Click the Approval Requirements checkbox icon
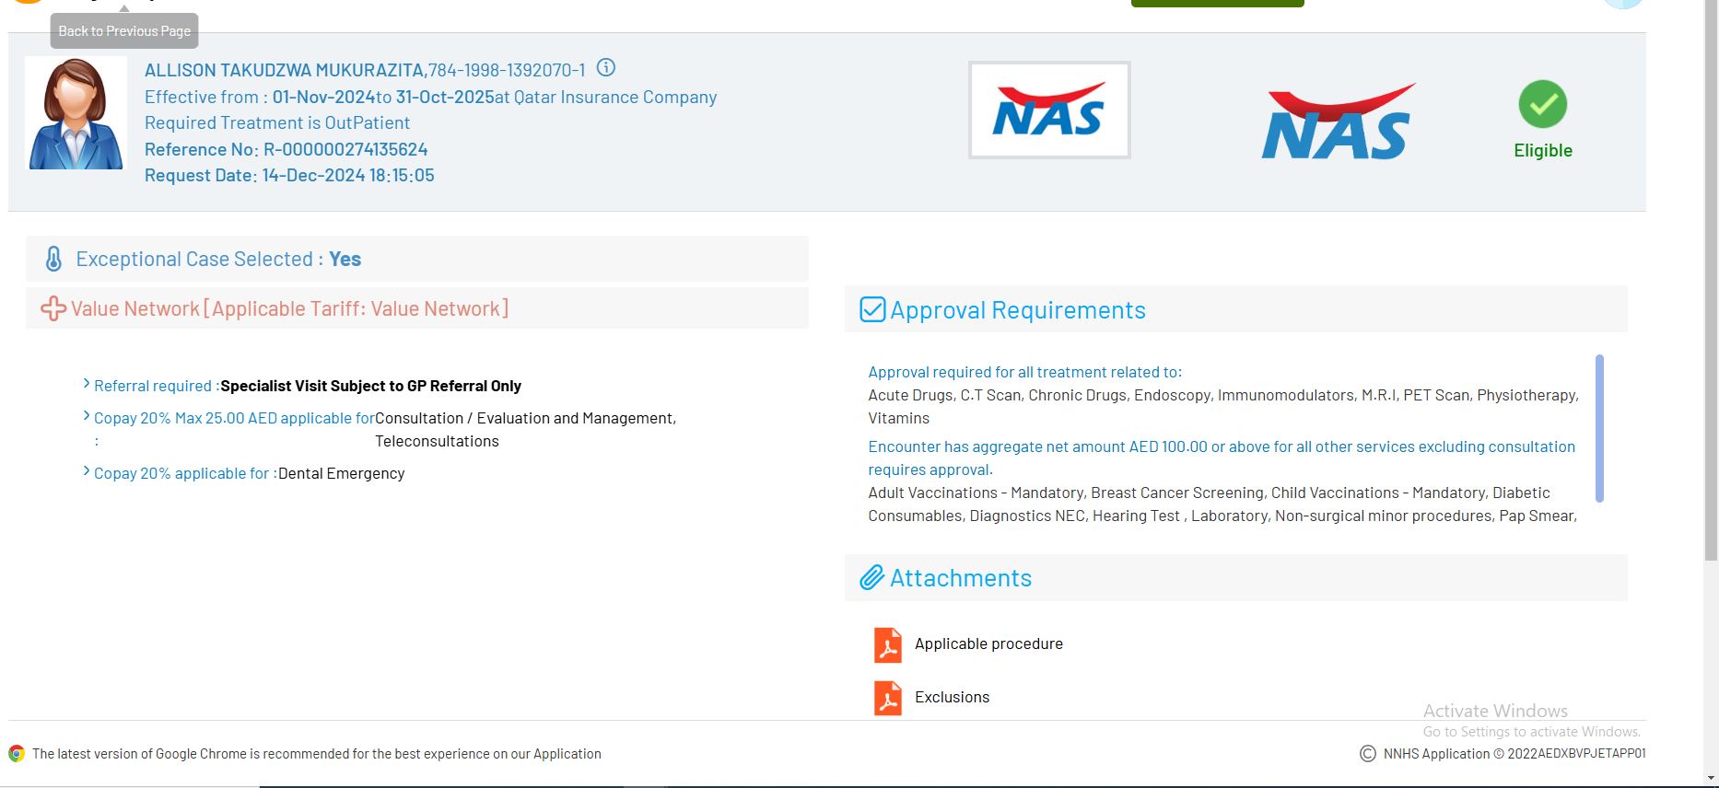This screenshot has height=788, width=1719. tap(872, 309)
